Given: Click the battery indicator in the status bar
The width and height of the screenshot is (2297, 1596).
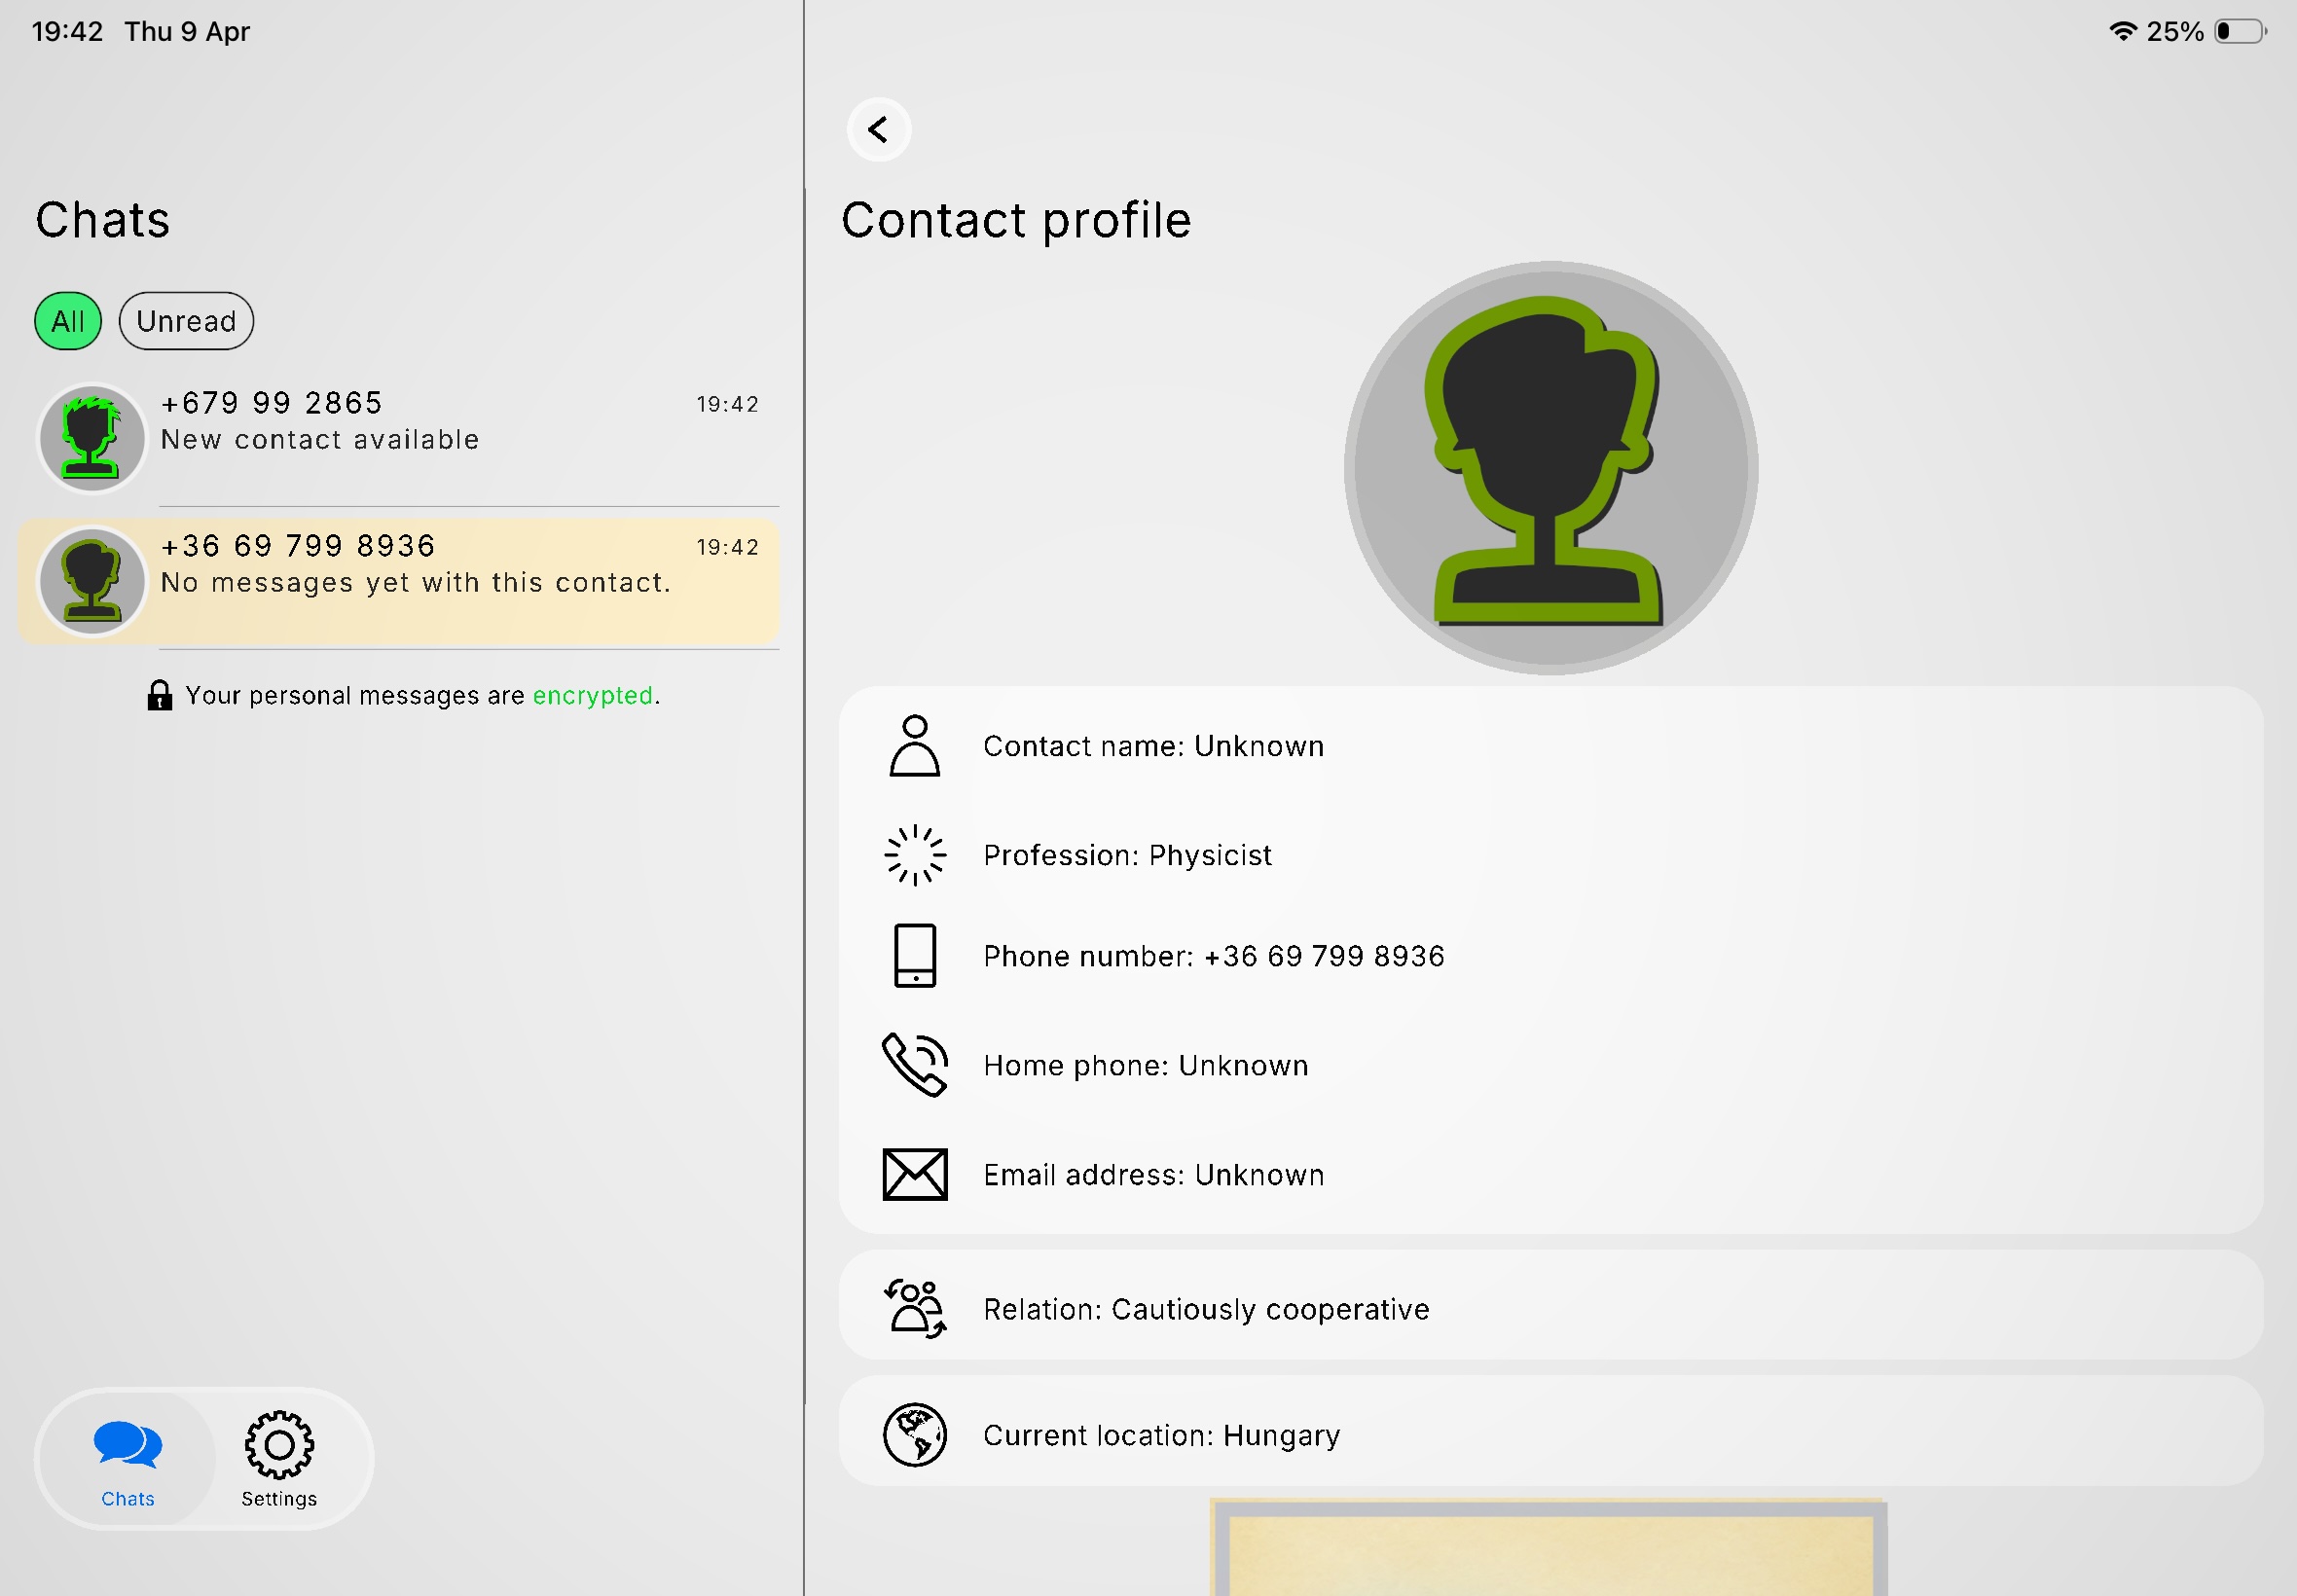Looking at the screenshot, I should (2237, 31).
